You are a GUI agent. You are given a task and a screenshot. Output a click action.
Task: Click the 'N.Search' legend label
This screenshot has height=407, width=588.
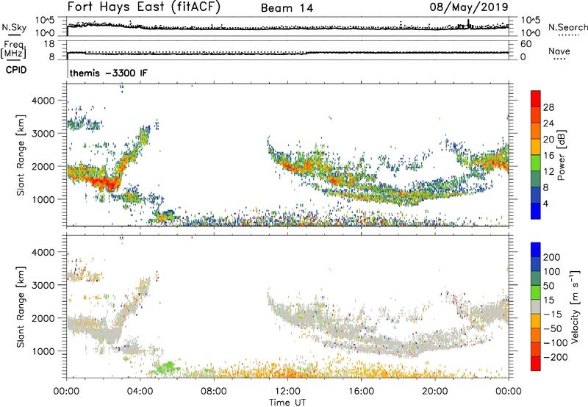coord(567,27)
